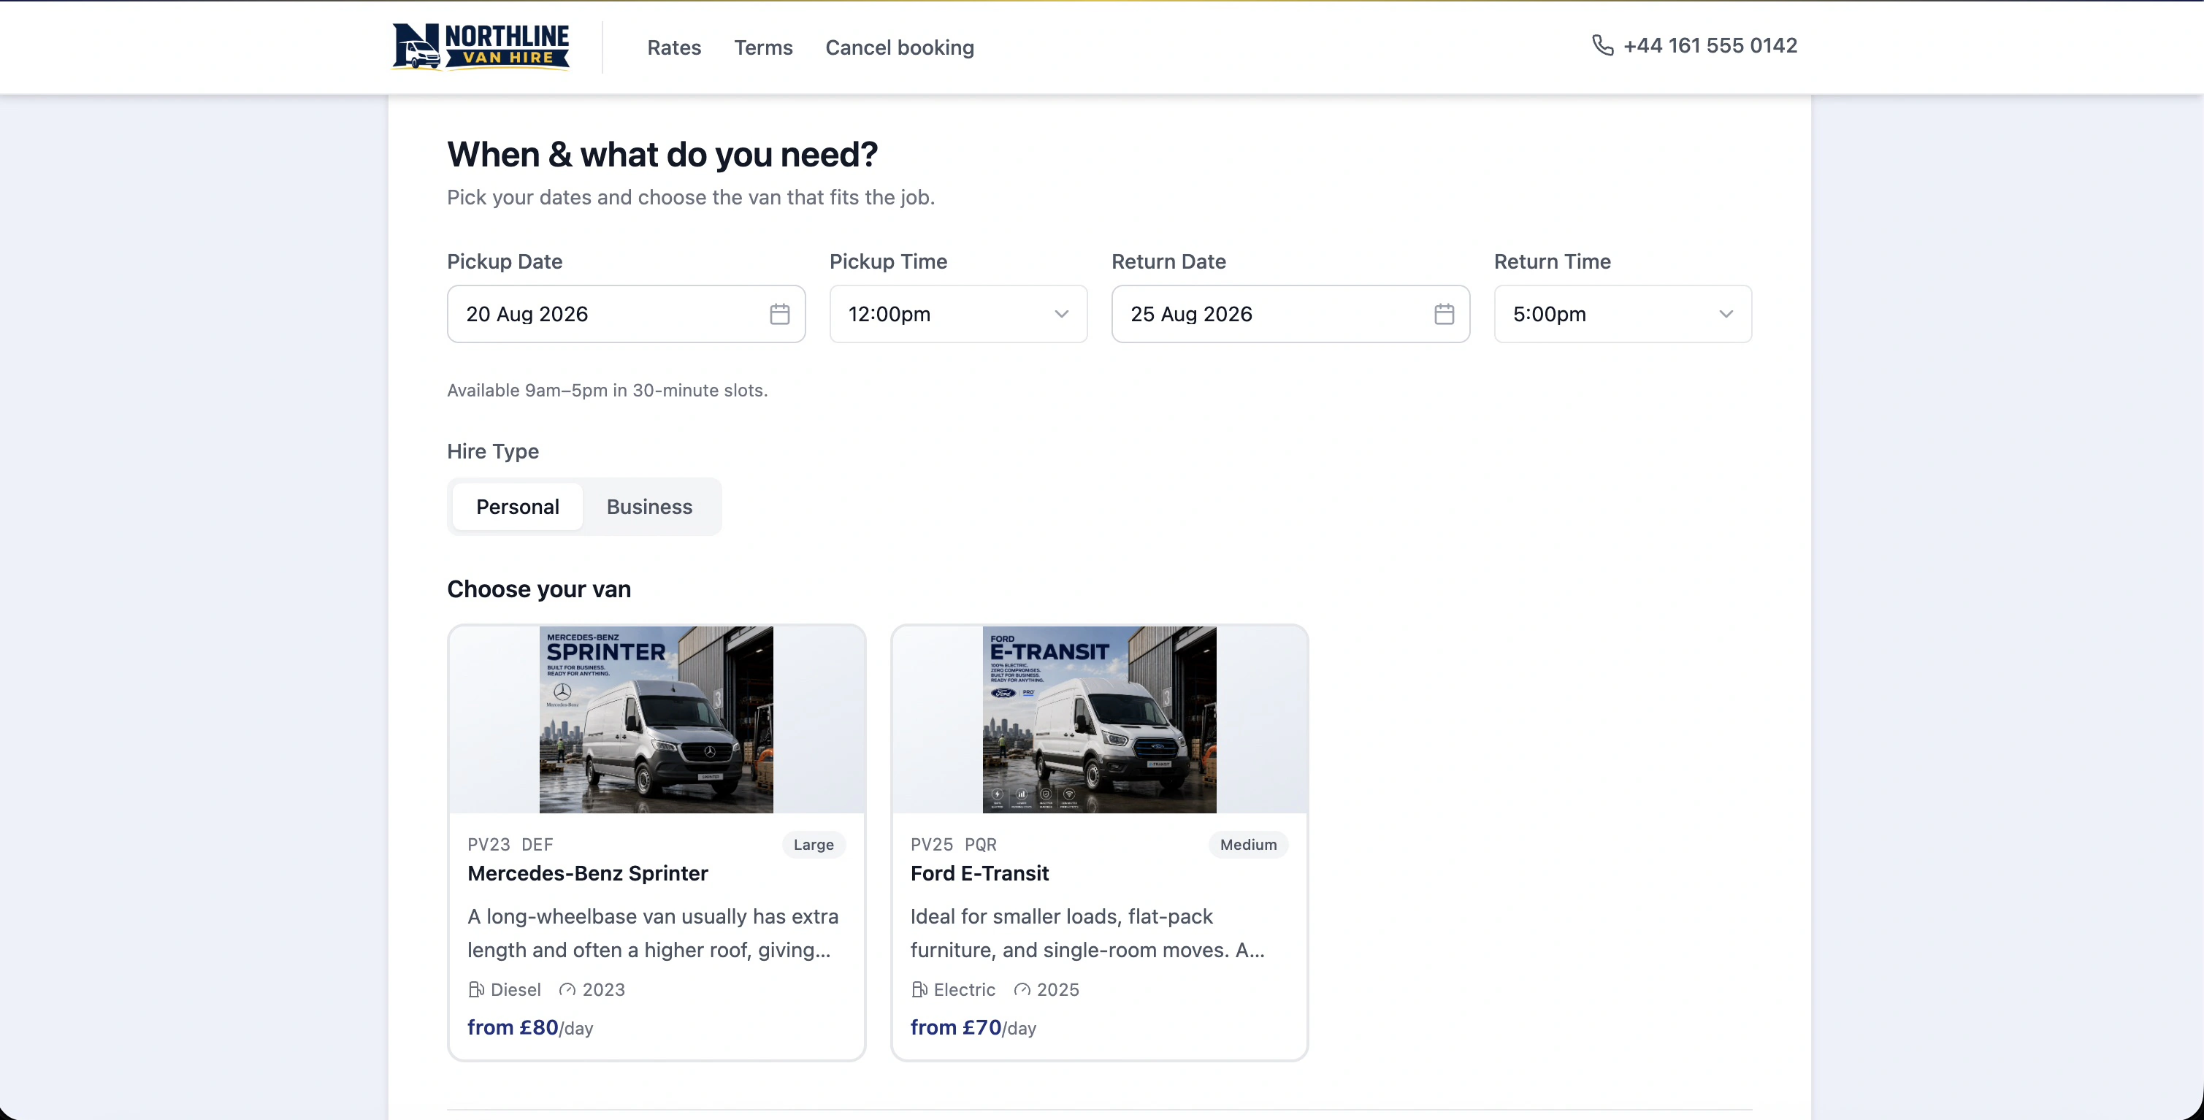Click the Diesel fuel pump icon
This screenshot has width=2204, height=1120.
point(477,990)
